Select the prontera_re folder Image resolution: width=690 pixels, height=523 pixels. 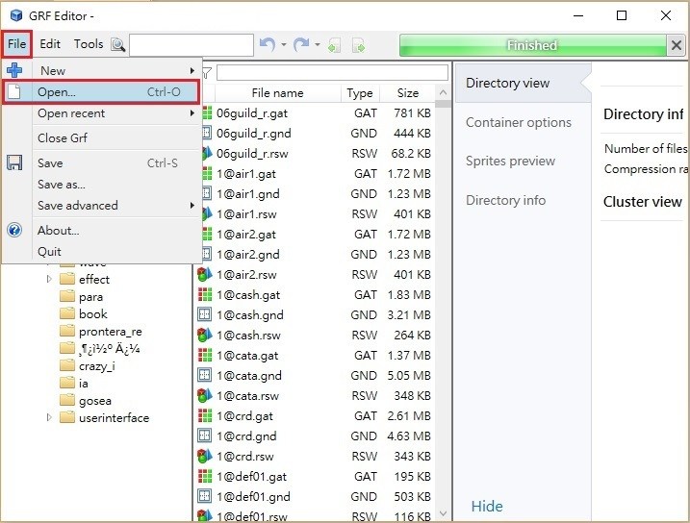(x=111, y=332)
